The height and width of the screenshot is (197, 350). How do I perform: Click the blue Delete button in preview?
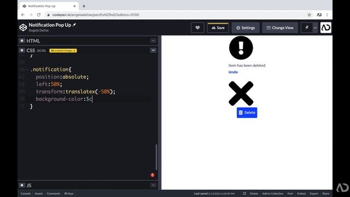(x=247, y=113)
